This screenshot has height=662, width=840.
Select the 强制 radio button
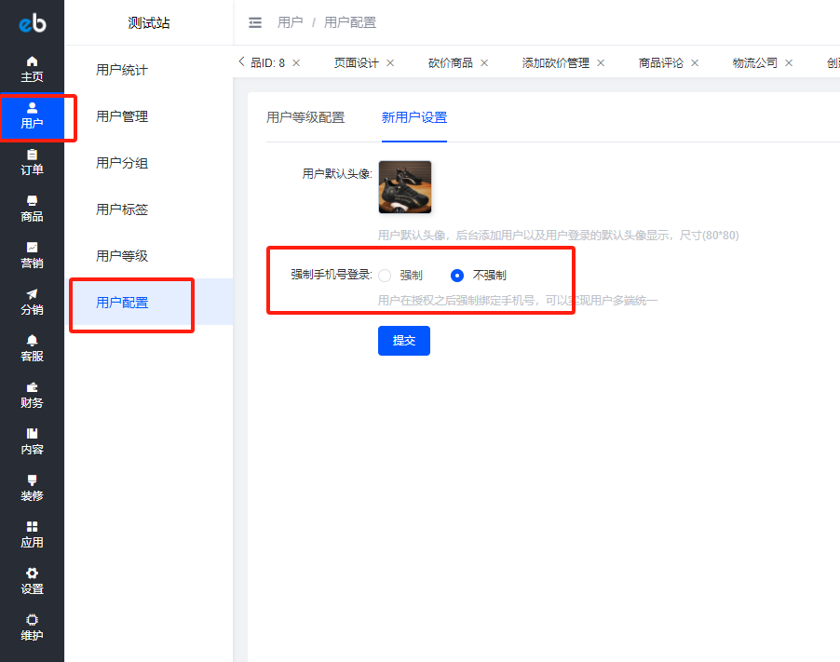tap(385, 276)
